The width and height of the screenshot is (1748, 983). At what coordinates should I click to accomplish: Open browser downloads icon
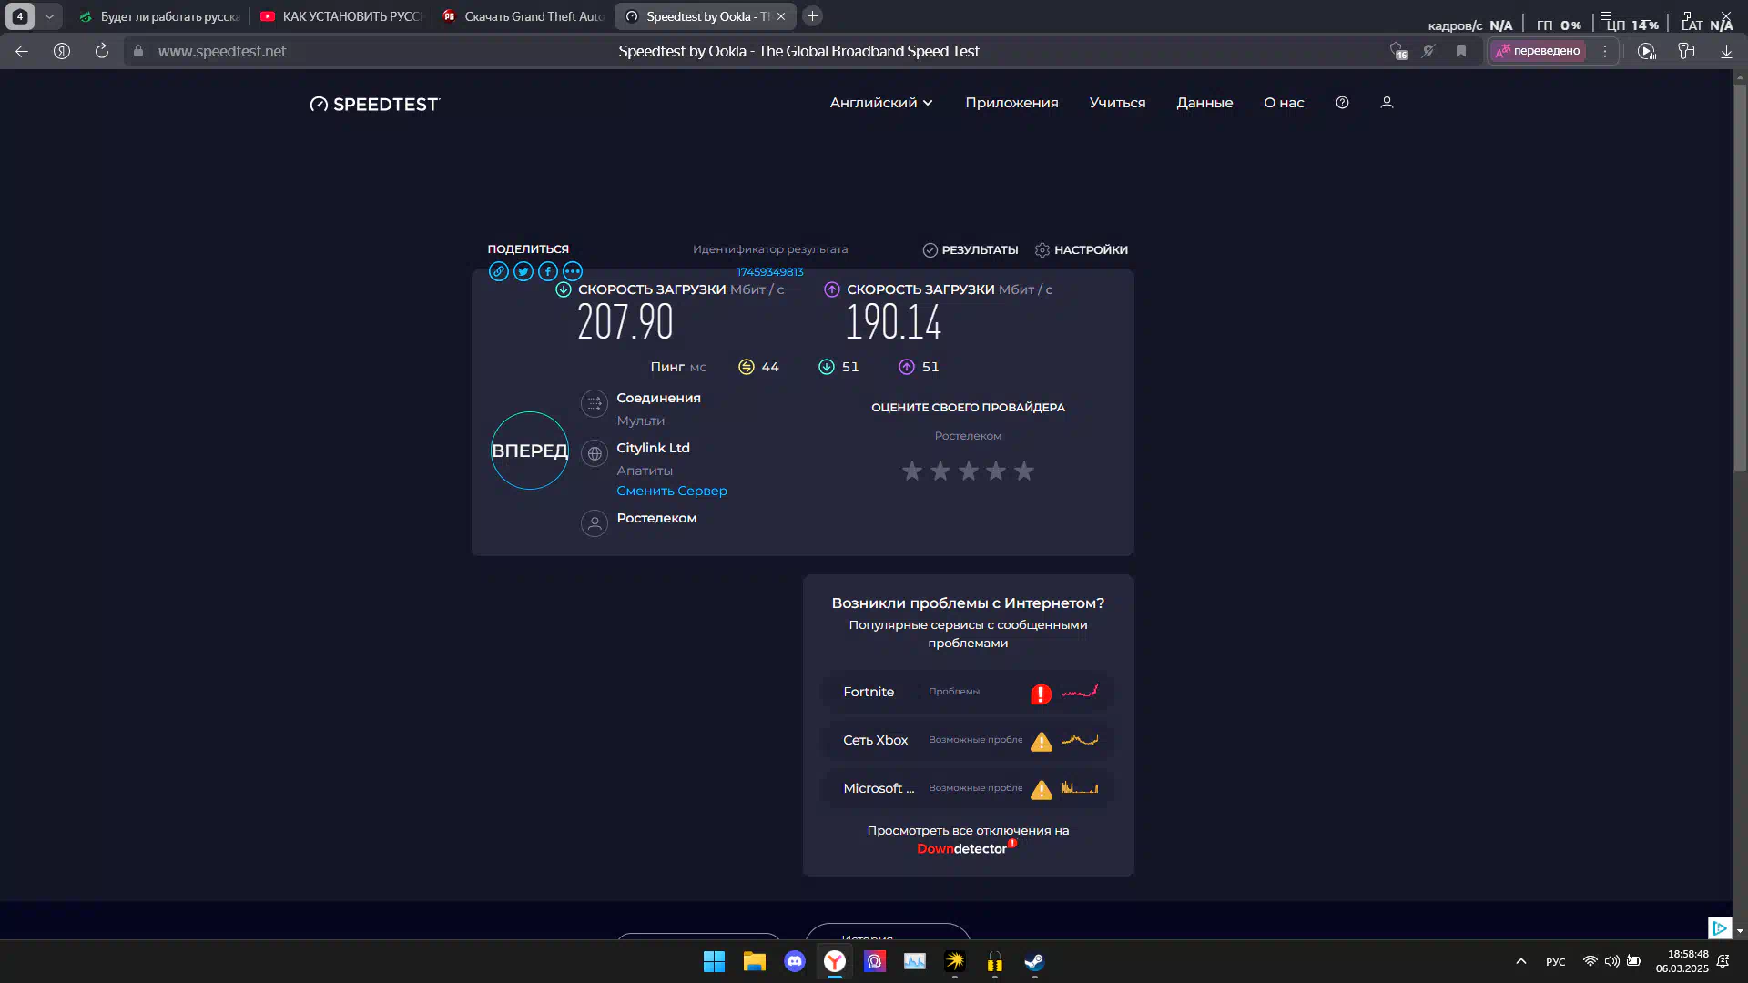(1726, 51)
